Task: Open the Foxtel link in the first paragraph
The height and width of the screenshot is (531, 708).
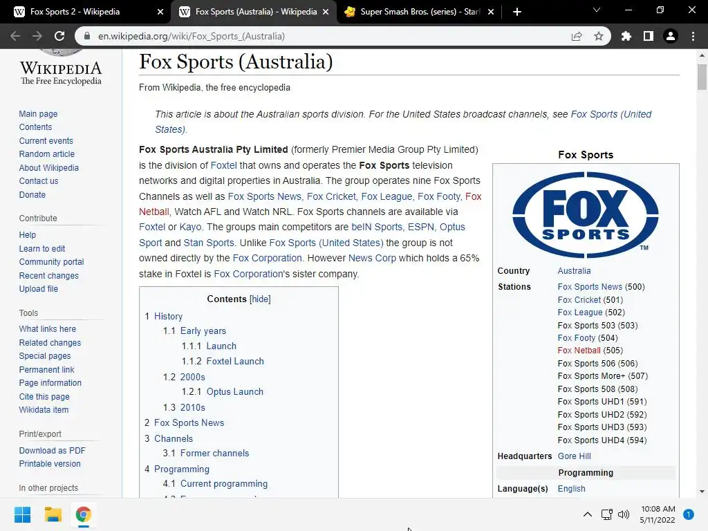Action: pyautogui.click(x=223, y=165)
